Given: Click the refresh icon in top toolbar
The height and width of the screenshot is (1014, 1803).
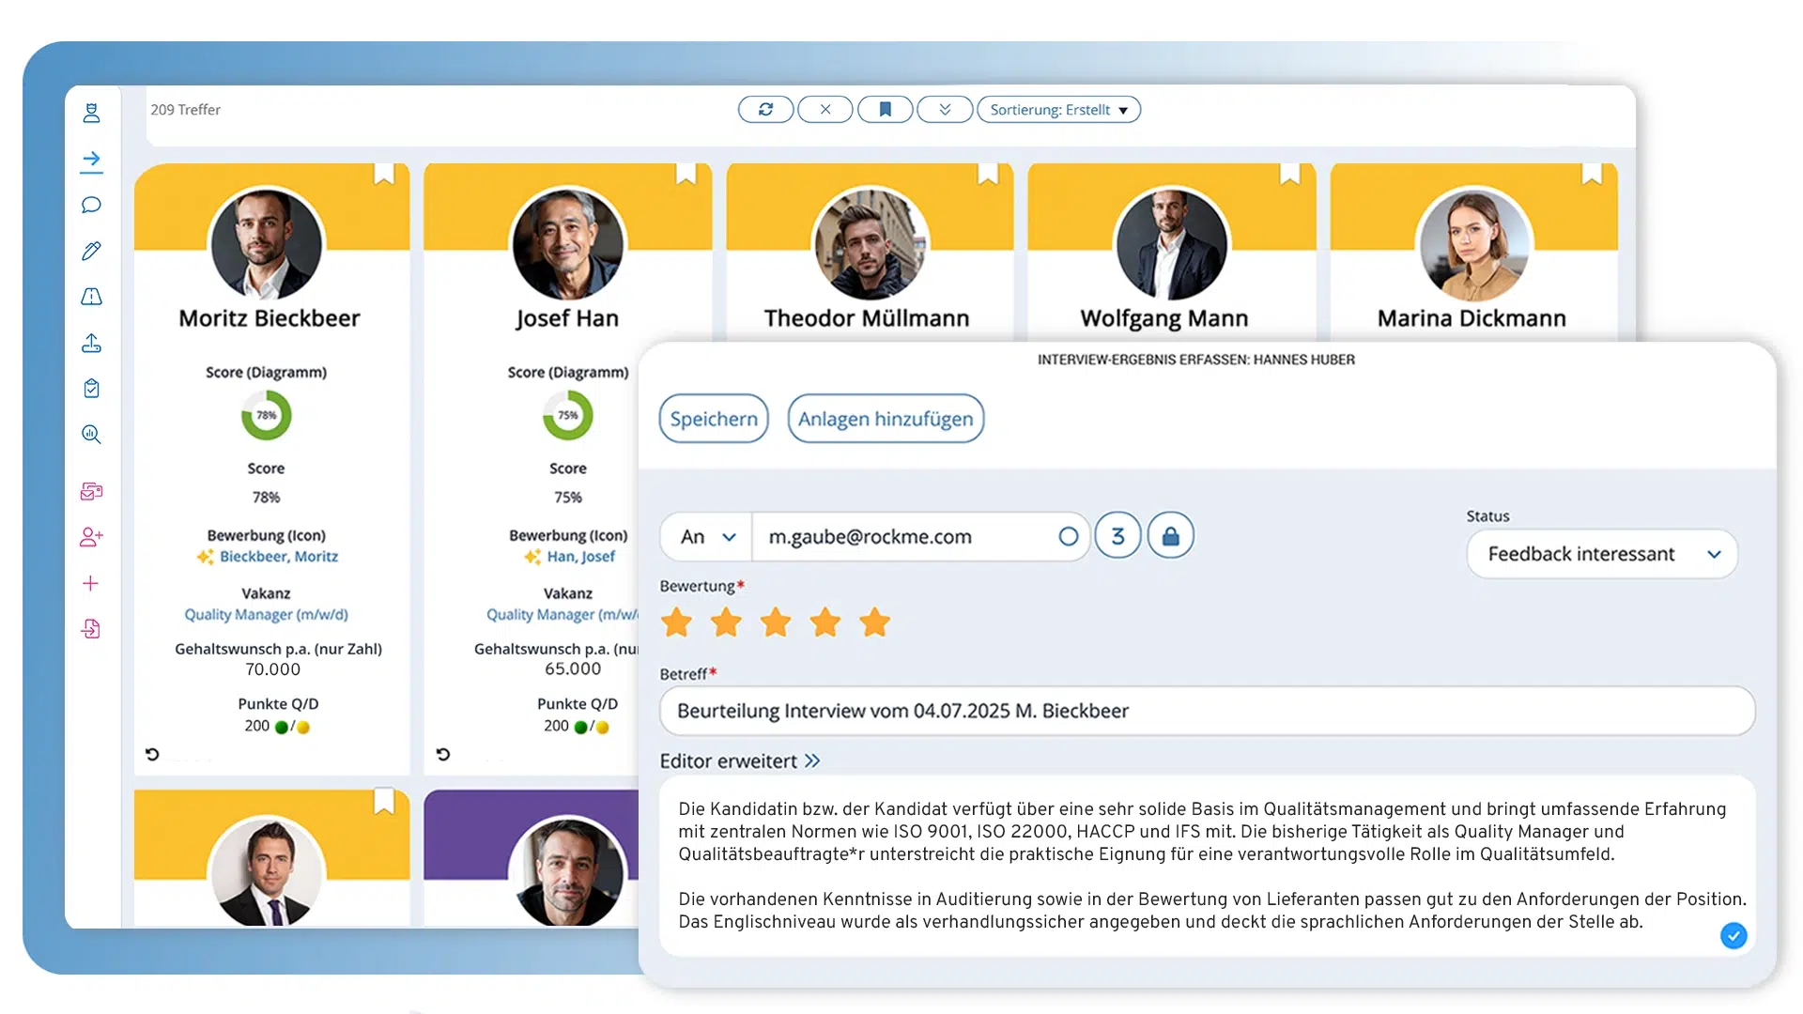Looking at the screenshot, I should 765,110.
